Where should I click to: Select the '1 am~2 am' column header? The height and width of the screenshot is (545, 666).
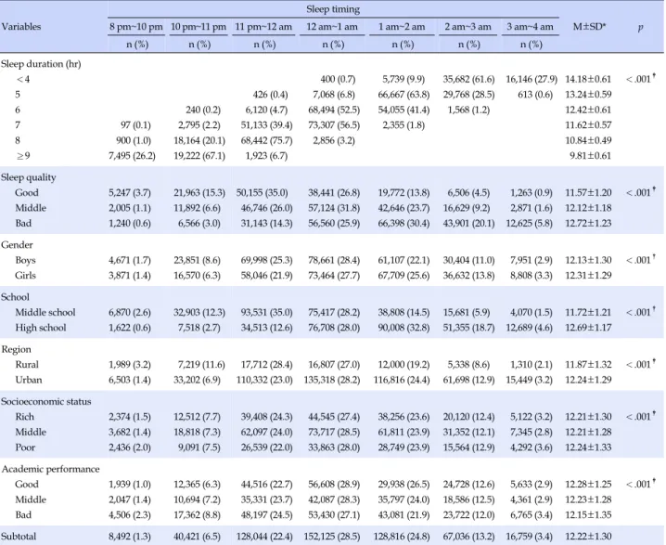(402, 27)
